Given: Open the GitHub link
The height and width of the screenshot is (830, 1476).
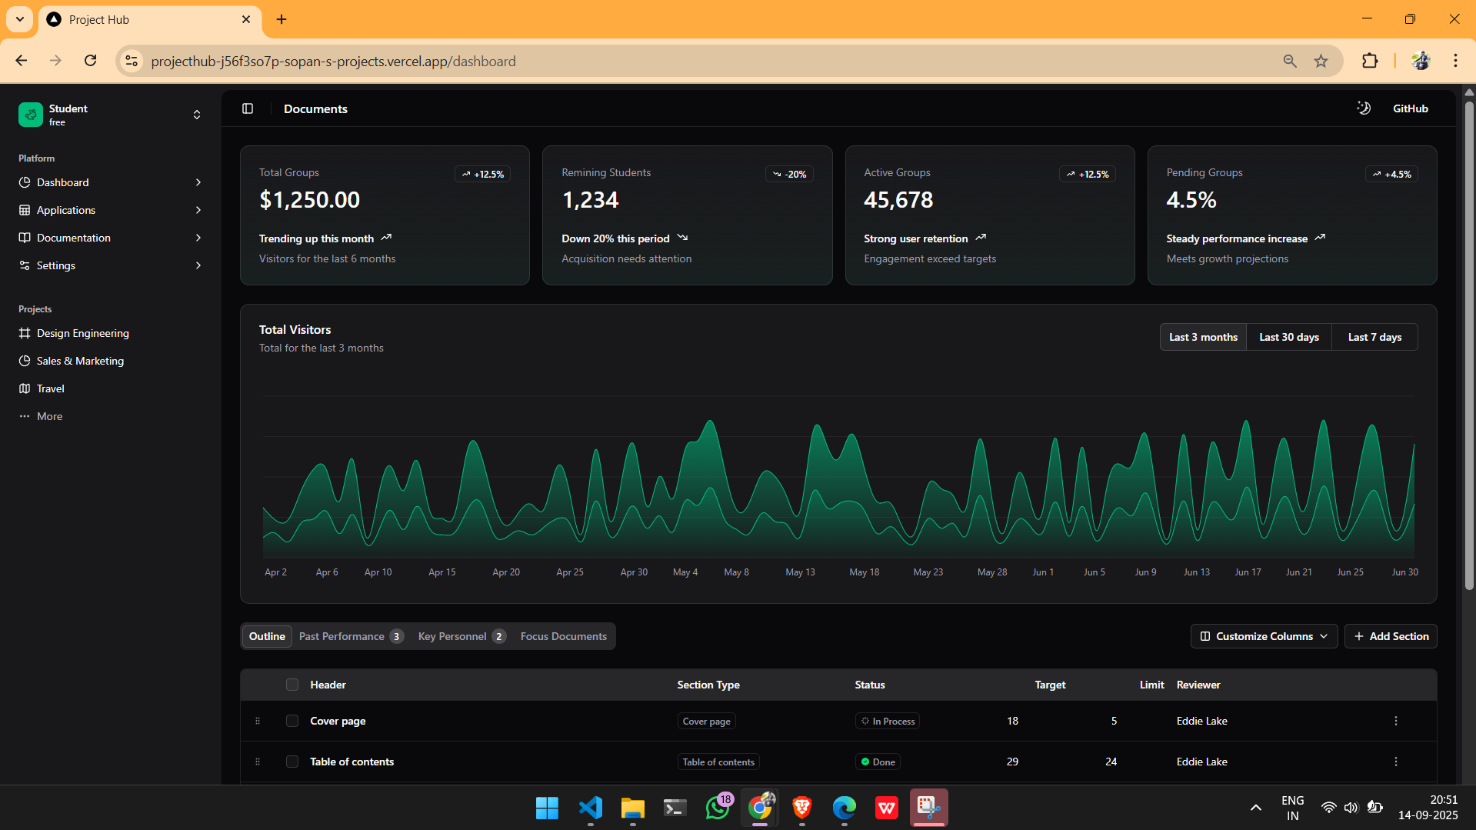Looking at the screenshot, I should 1410,108.
